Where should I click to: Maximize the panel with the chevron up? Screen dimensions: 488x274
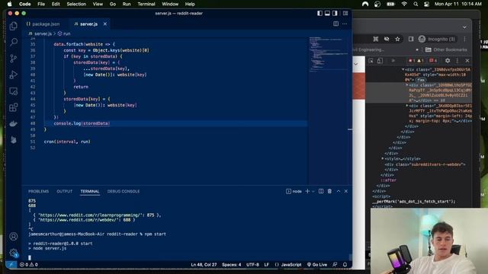click(339, 191)
